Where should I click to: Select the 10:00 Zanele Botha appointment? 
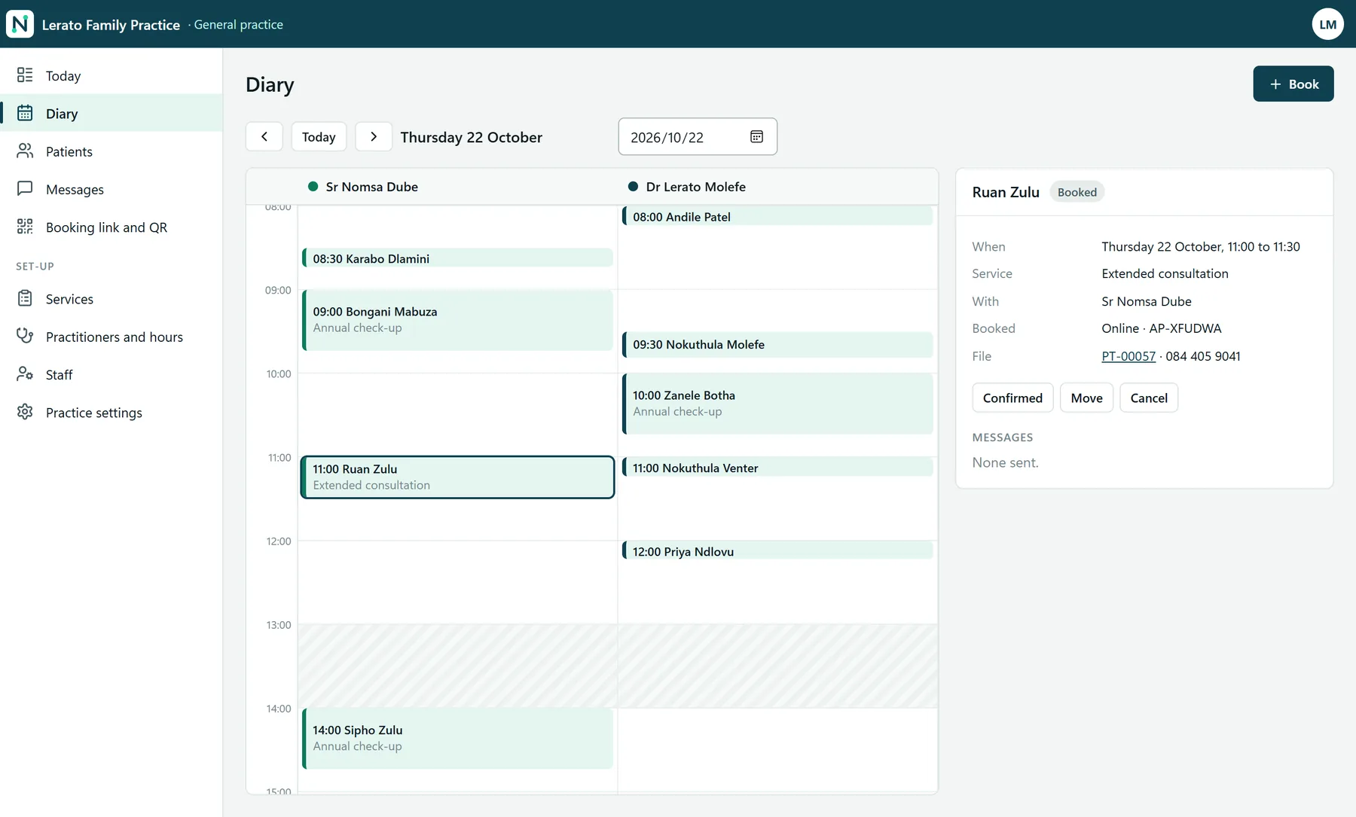click(x=777, y=404)
